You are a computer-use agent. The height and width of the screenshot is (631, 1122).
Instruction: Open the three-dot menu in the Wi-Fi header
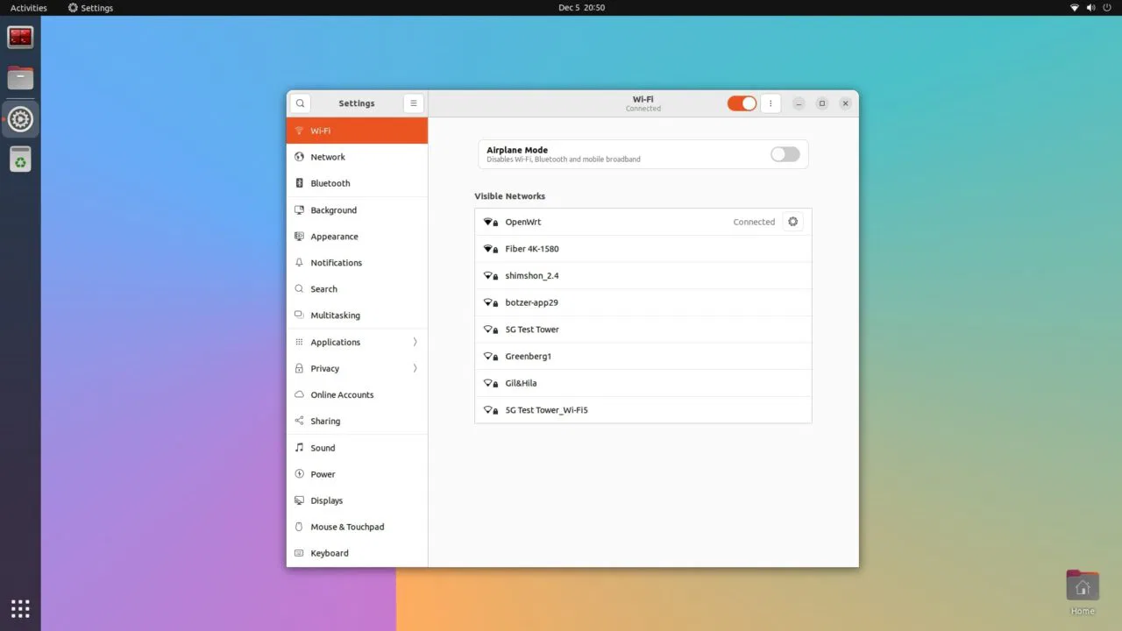(770, 103)
